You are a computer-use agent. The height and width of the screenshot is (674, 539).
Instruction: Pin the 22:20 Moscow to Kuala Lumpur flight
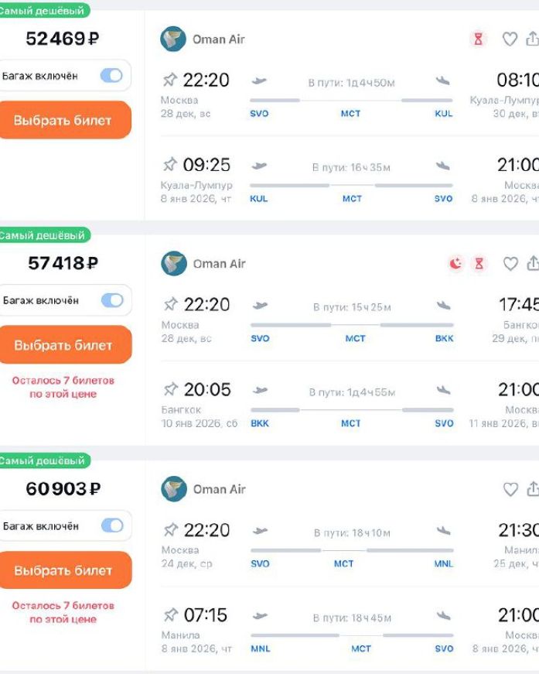click(170, 80)
